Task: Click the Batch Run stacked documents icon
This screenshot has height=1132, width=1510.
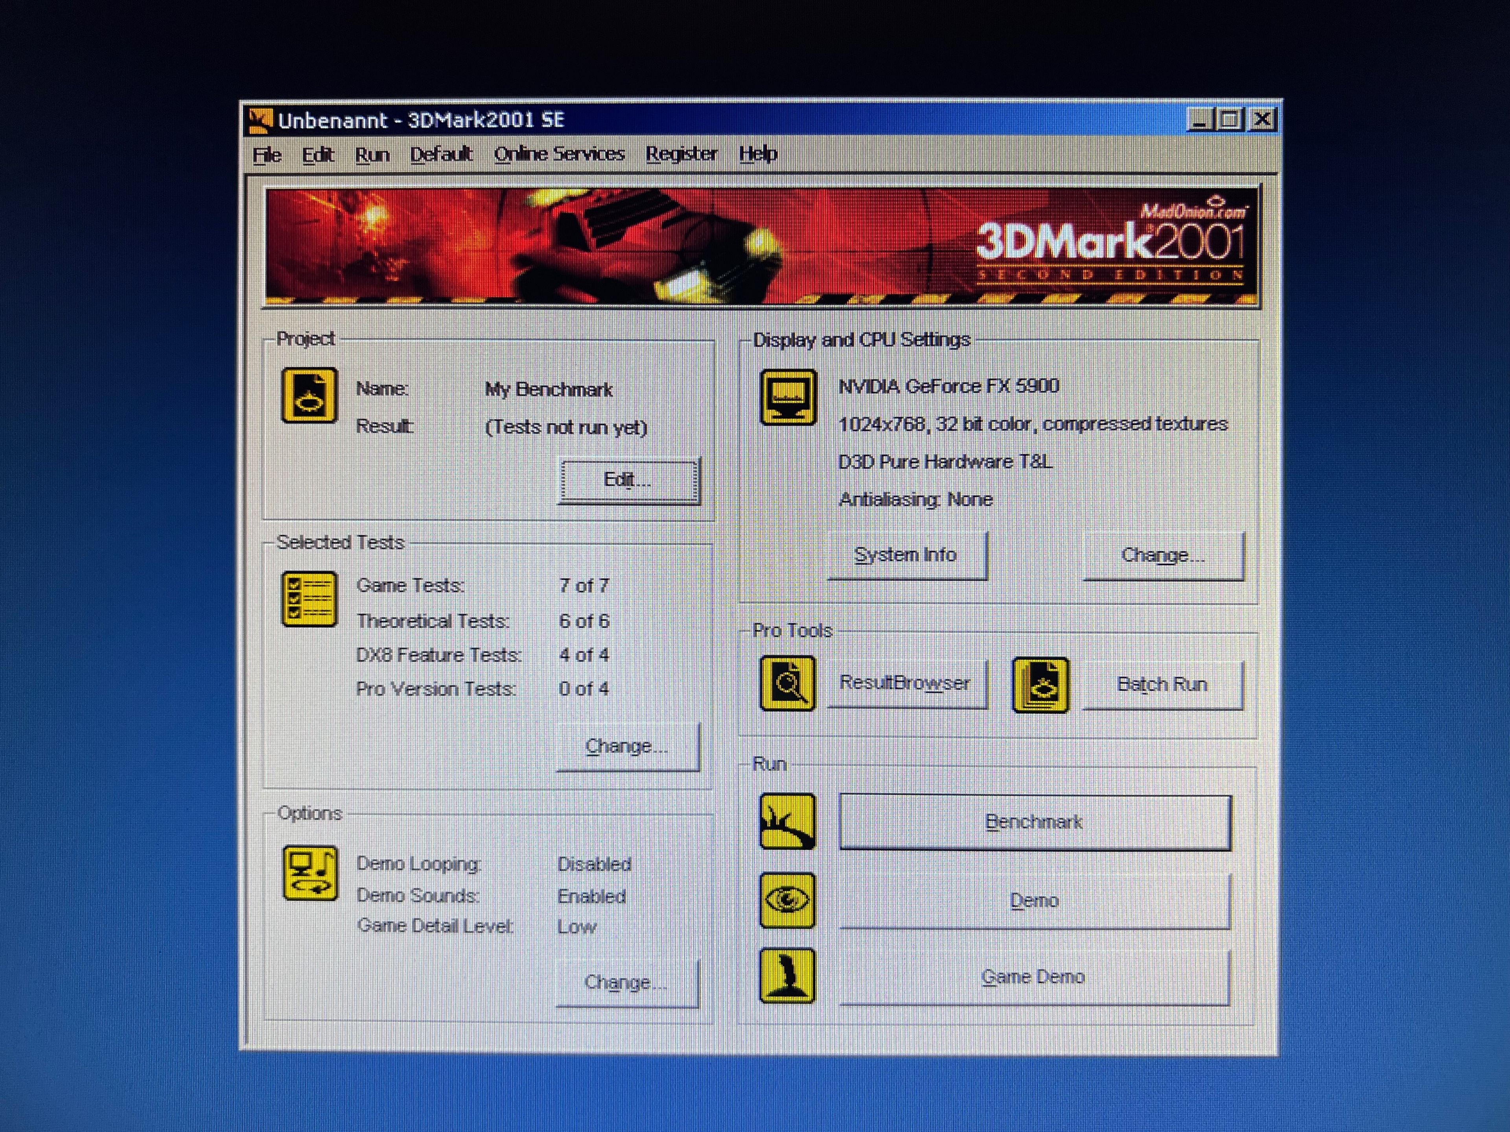Action: click(1040, 684)
